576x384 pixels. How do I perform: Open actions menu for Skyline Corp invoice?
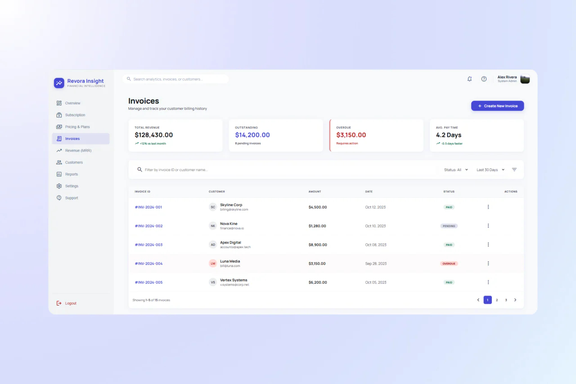(488, 207)
